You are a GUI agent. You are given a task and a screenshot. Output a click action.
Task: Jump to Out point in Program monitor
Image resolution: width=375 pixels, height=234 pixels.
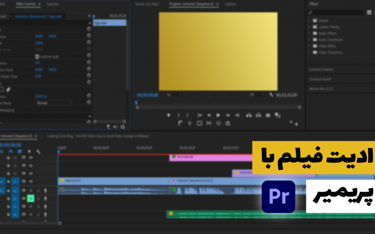237,115
